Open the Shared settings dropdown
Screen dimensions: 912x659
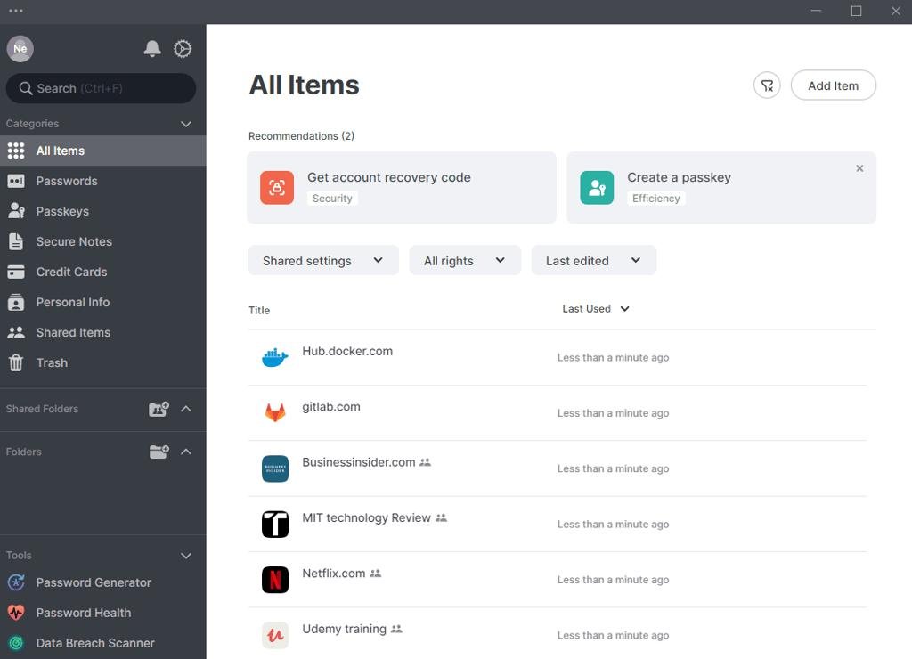pyautogui.click(x=323, y=261)
